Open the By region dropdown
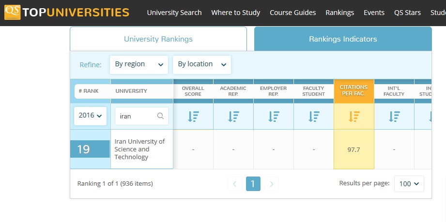The image size is (446, 222). coord(139,64)
